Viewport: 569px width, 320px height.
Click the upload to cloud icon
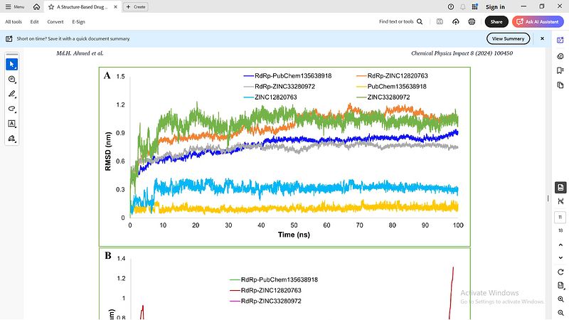[456, 22]
